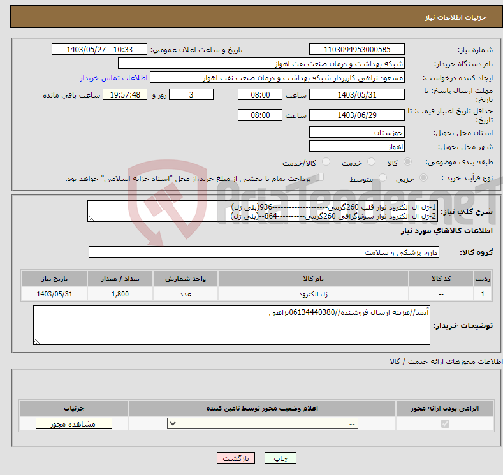Screen dimensions: 503x475
Task: Toggle the Islamic treasury payment checkbox
Action: click(x=320, y=177)
